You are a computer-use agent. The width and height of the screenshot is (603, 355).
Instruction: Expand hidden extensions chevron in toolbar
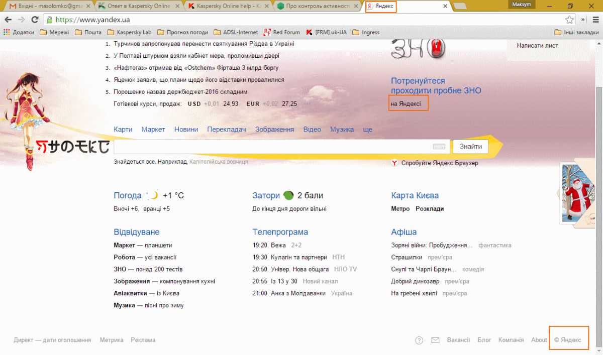(x=583, y=20)
